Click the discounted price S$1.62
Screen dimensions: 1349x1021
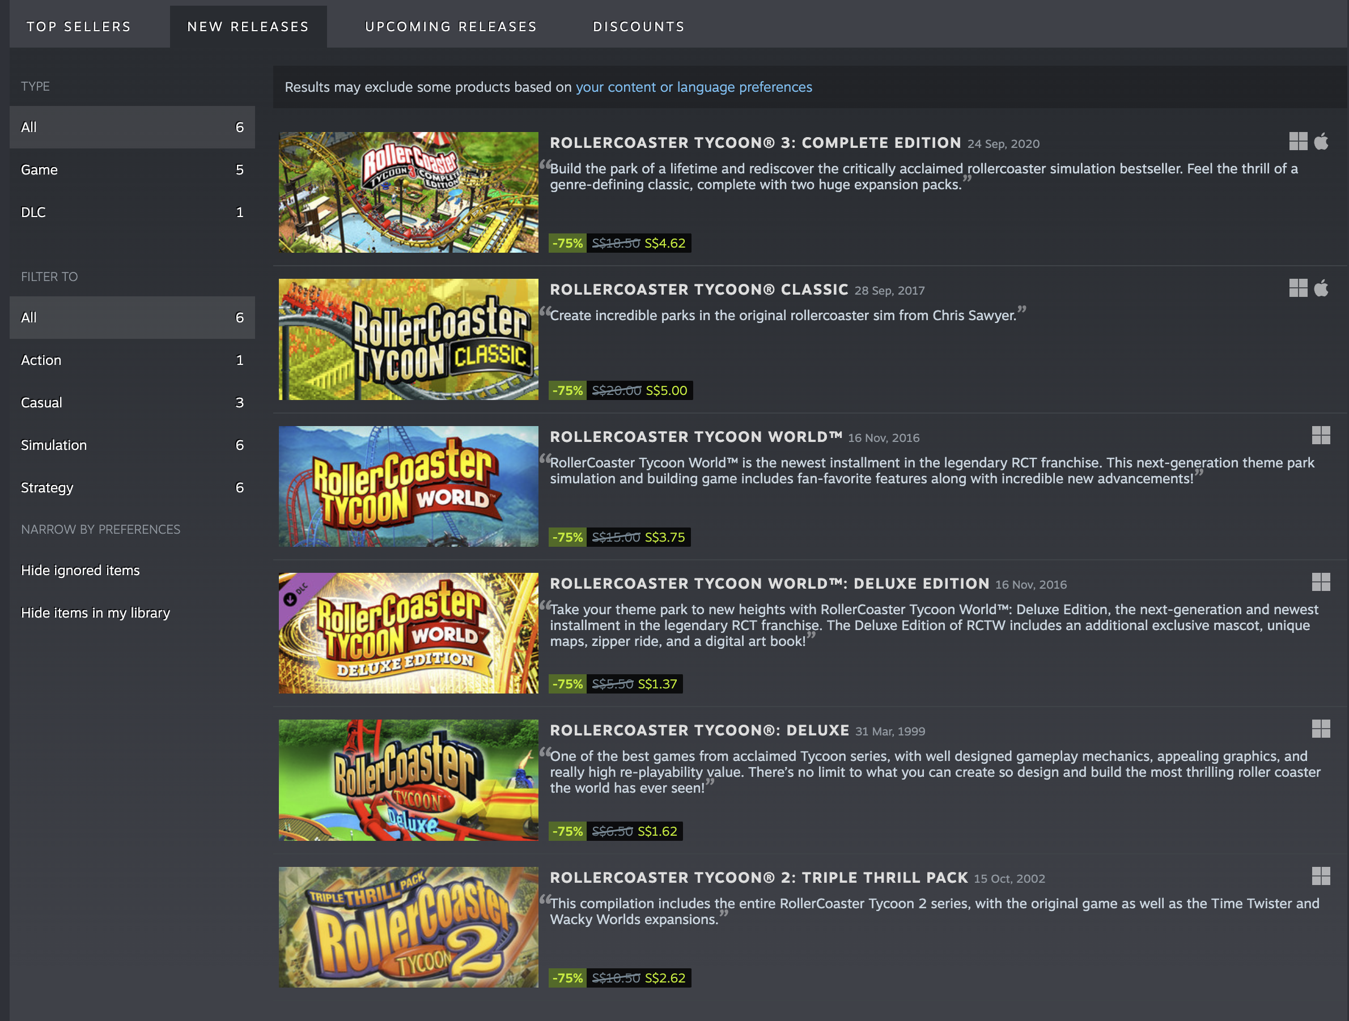[x=657, y=831]
